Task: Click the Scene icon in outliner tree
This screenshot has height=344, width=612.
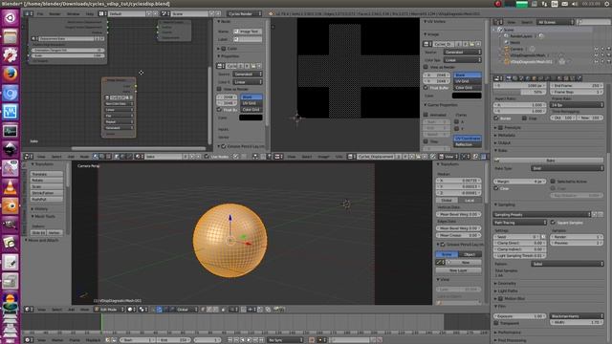Action: tap(500, 30)
